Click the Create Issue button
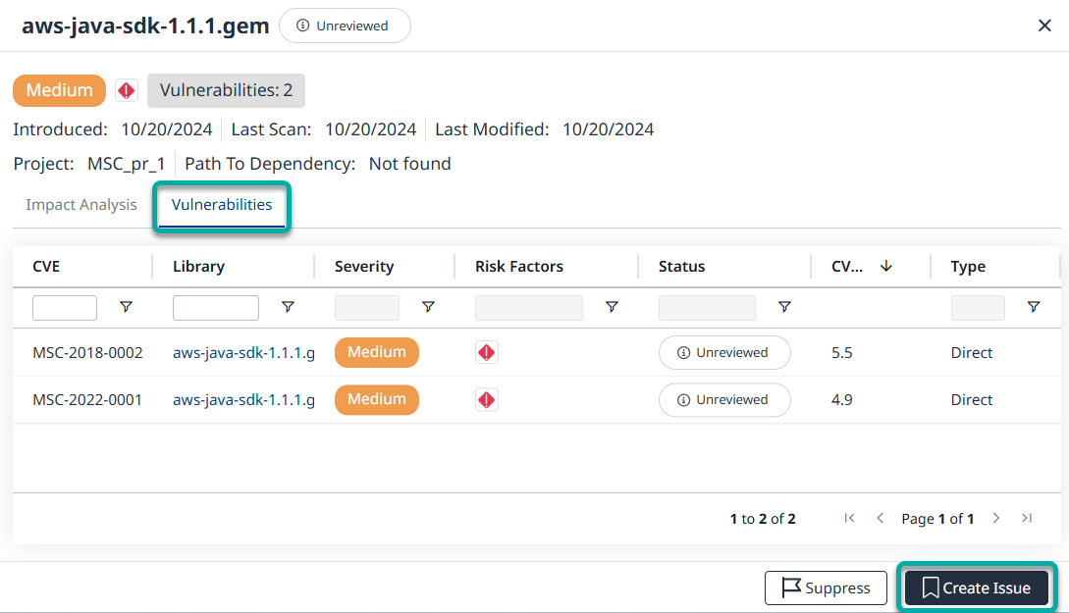The height and width of the screenshot is (613, 1069). 977,587
